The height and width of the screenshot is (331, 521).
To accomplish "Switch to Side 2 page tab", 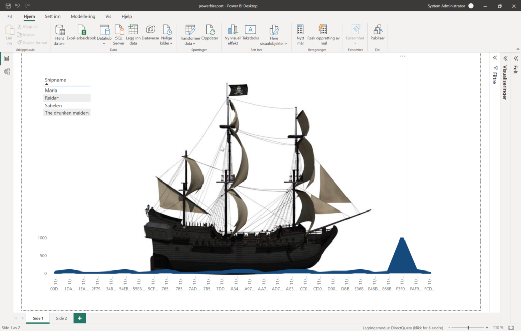I will 61,318.
